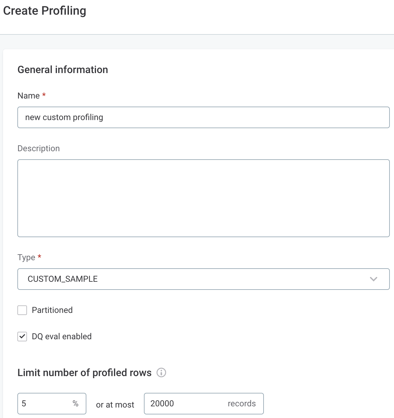Image resolution: width=394 pixels, height=418 pixels.
Task: Click the Create Profiling page title
Action: click(44, 11)
